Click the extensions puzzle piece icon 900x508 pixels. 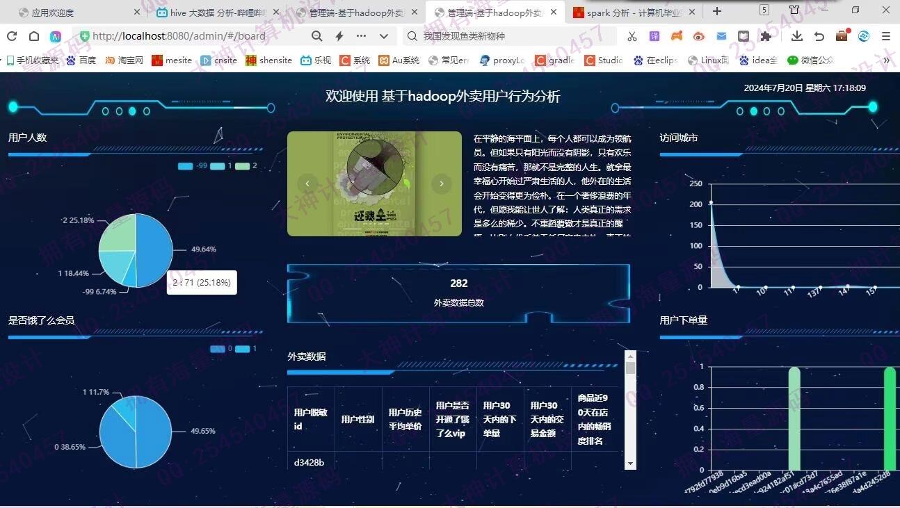pos(766,36)
